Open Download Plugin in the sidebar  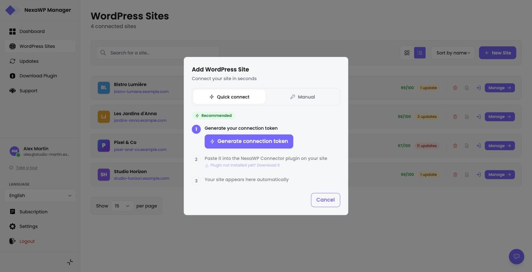click(40, 76)
